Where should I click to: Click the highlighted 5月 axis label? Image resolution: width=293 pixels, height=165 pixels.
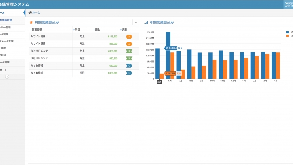pos(159,82)
